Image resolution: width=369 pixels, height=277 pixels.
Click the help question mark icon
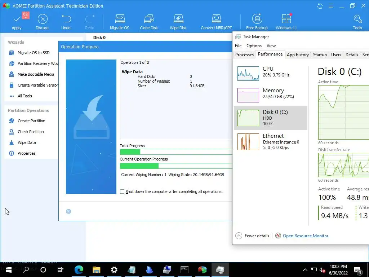(68, 211)
